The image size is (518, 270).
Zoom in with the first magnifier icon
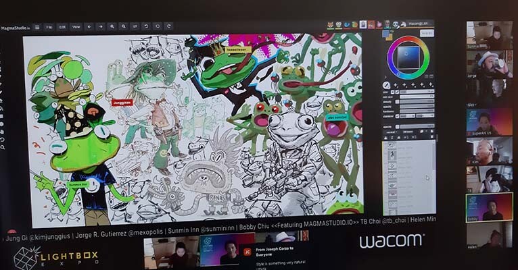coord(112,26)
